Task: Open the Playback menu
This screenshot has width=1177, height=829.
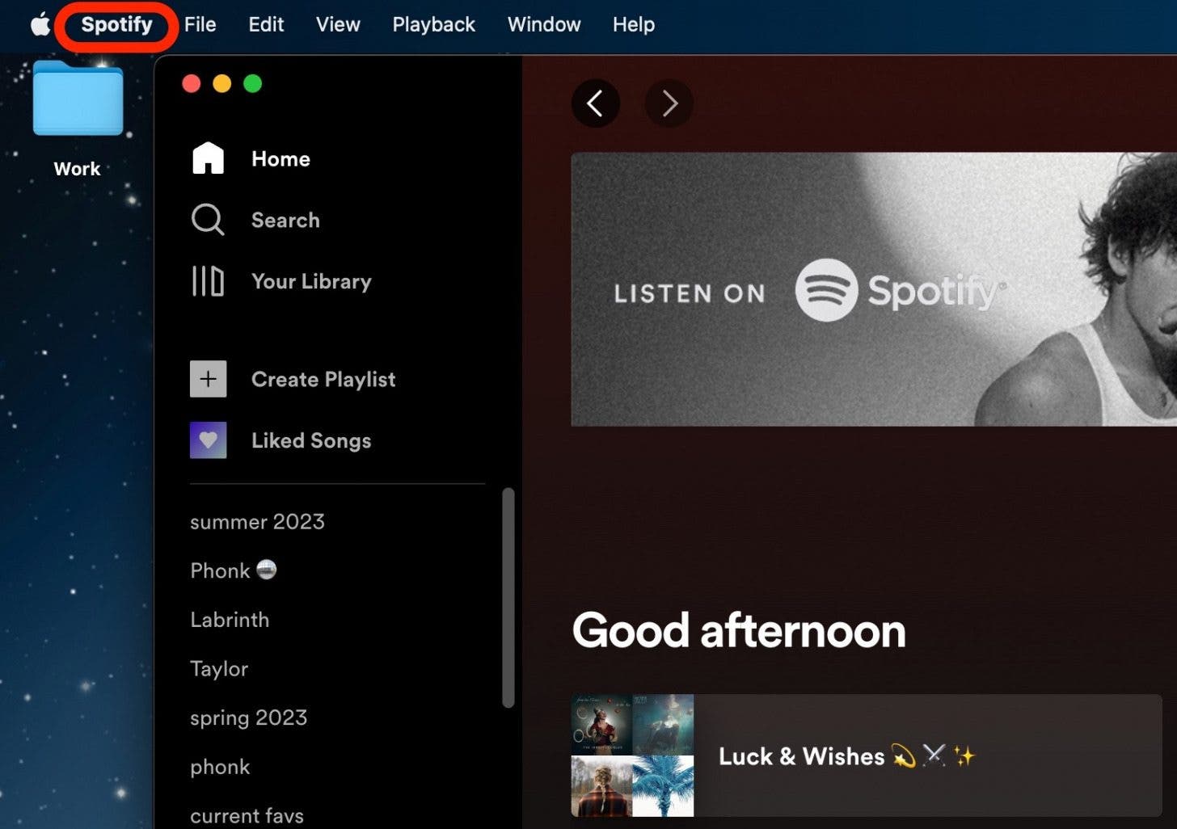Action: point(433,24)
